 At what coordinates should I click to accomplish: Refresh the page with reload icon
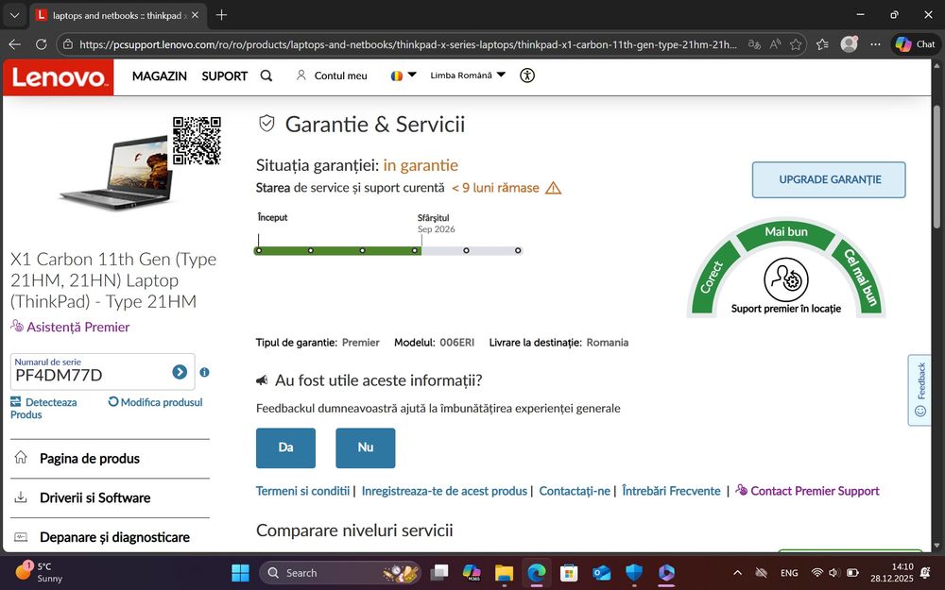point(41,44)
